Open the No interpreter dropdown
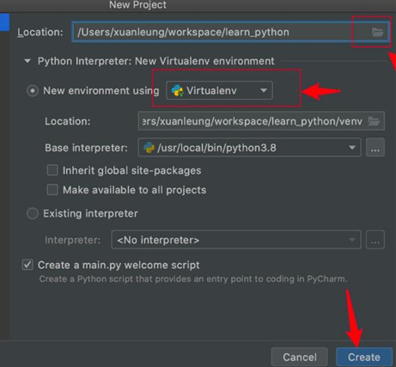 236,240
